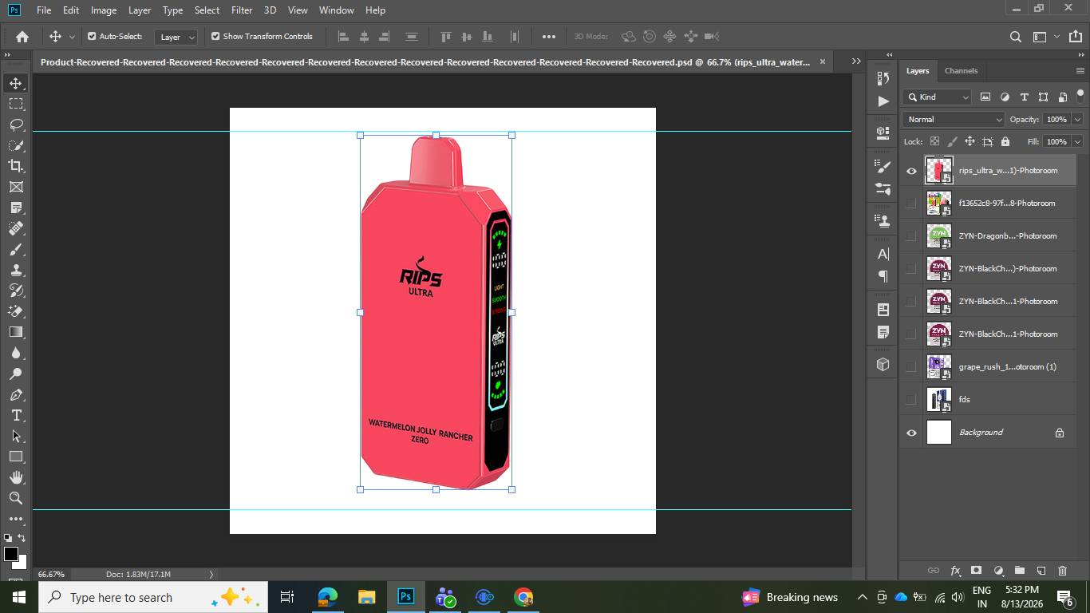Click the foreground color swatch
The image size is (1090, 613).
[x=10, y=554]
